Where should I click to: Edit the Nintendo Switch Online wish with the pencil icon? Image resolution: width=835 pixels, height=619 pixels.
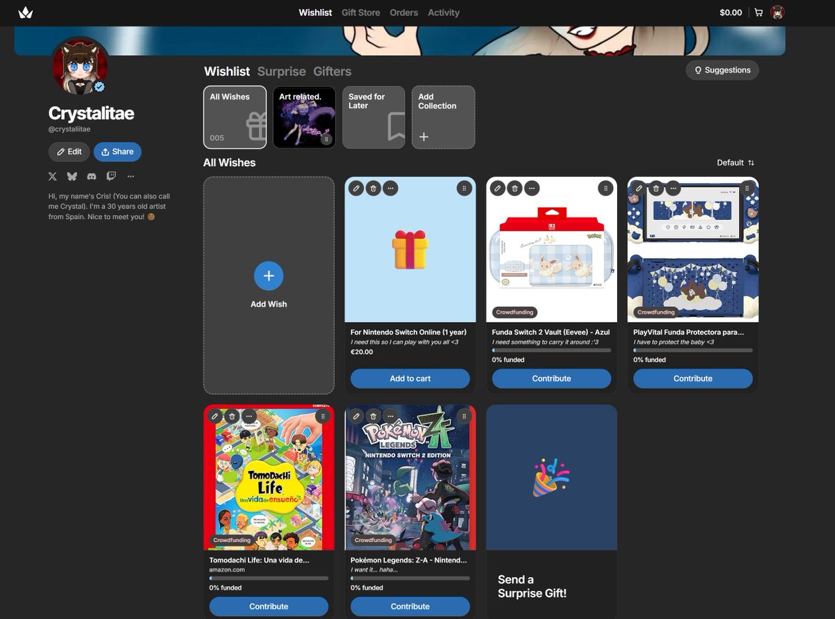[x=356, y=188]
